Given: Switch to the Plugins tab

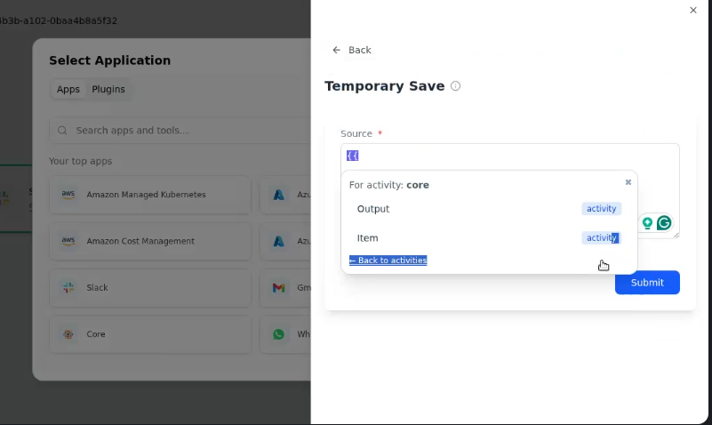Looking at the screenshot, I should click(x=108, y=90).
